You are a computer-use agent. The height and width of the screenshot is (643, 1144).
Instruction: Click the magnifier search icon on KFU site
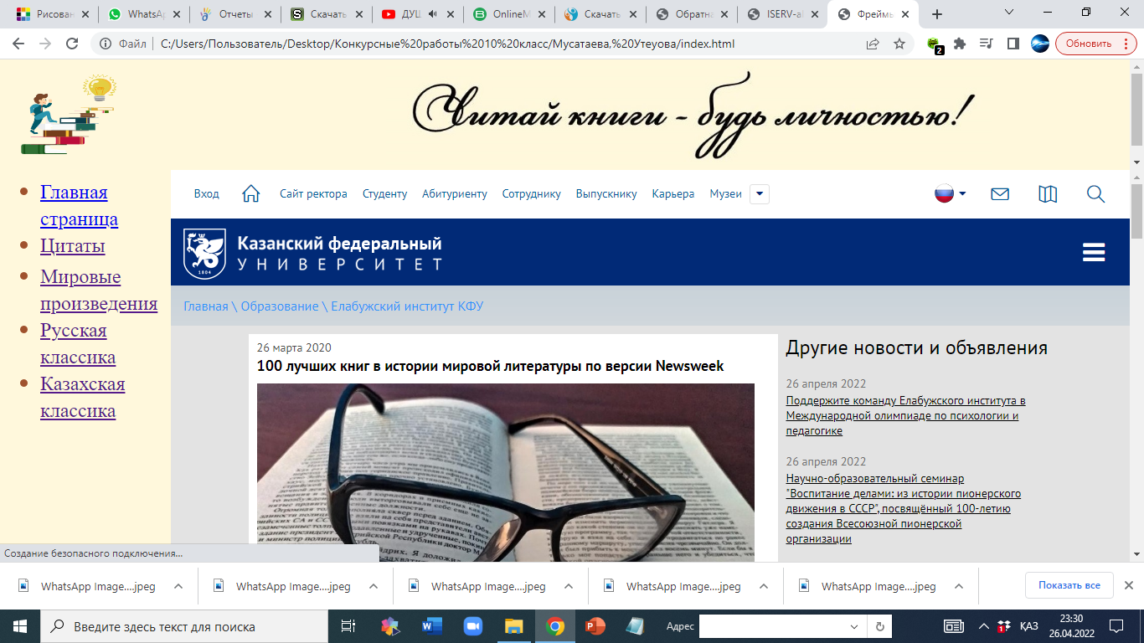(x=1095, y=194)
